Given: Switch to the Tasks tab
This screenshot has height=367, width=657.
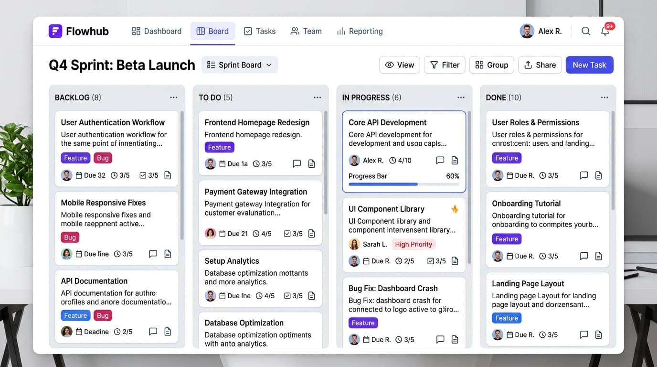Looking at the screenshot, I should (x=260, y=31).
